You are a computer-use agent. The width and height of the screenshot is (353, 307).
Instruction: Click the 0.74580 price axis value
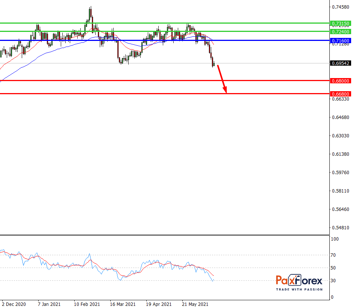(x=341, y=7)
